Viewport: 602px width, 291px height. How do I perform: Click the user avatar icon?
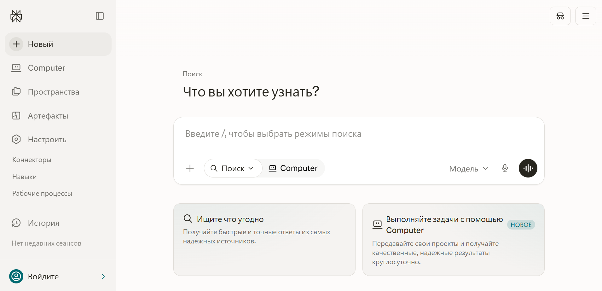[x=16, y=276]
